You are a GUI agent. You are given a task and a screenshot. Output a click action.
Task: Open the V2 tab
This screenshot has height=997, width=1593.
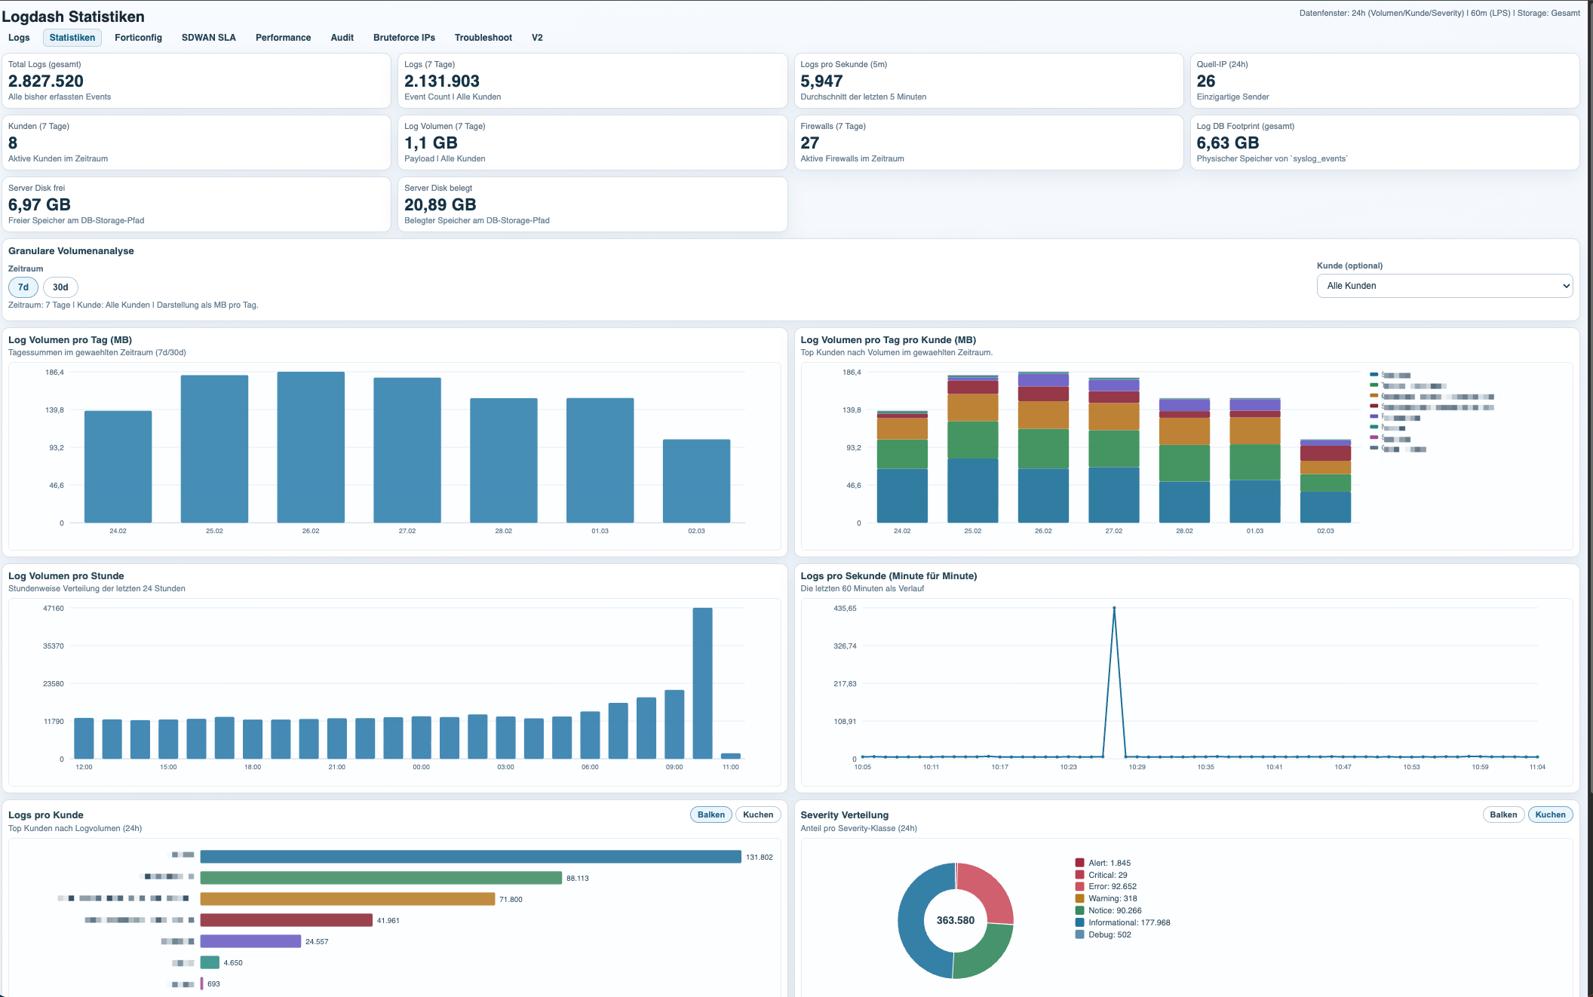coord(537,38)
